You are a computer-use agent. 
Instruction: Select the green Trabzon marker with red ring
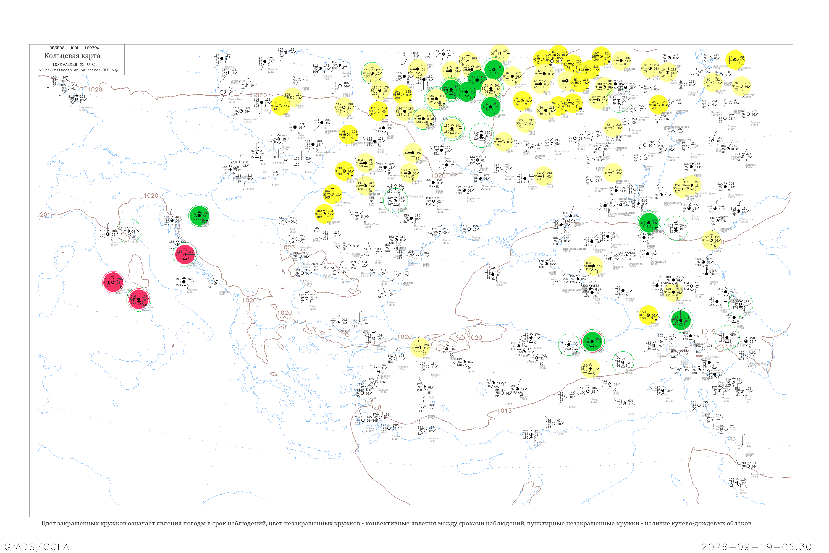pos(592,341)
